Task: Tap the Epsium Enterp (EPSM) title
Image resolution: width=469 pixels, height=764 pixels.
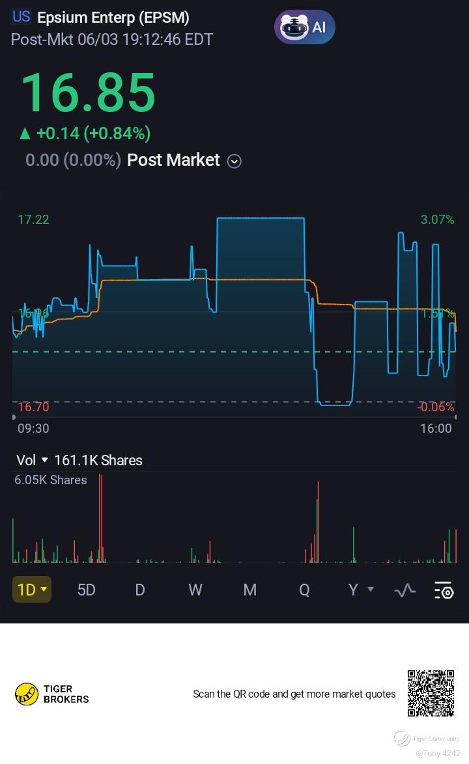Action: 113,18
